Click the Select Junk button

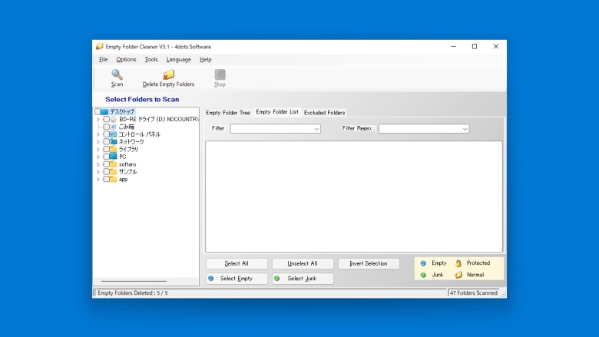coord(303,279)
